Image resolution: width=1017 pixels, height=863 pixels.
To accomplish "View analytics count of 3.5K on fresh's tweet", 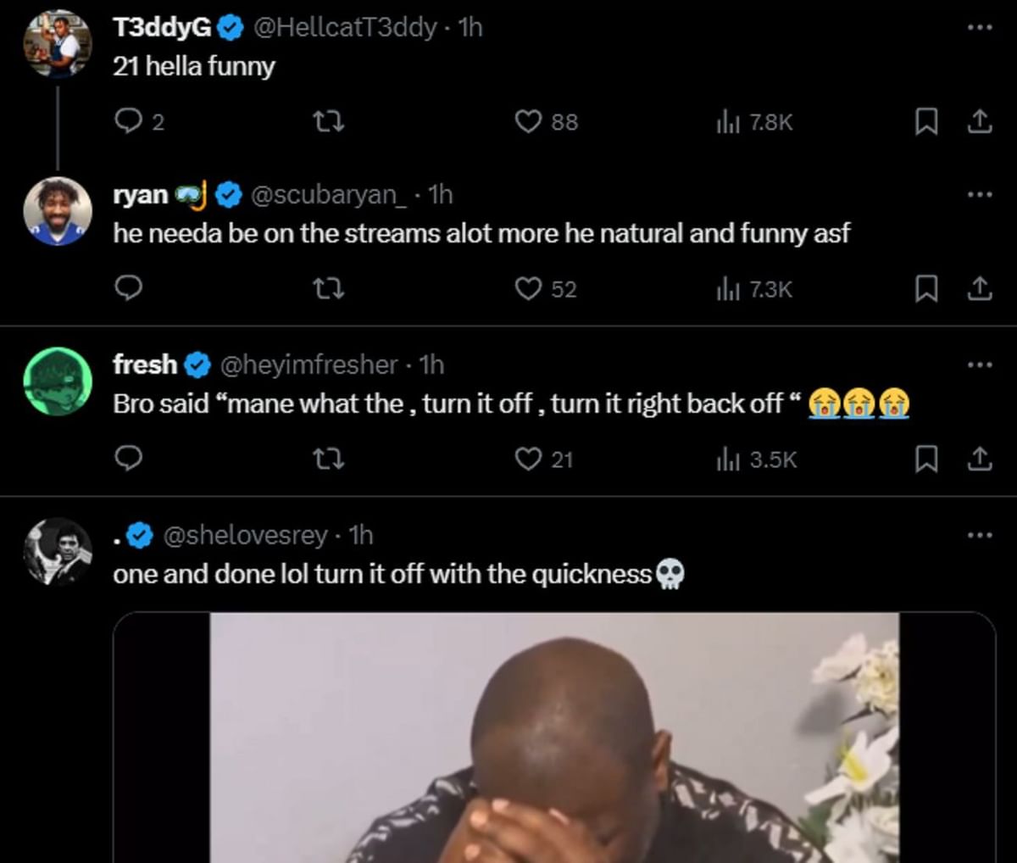I will pyautogui.click(x=753, y=459).
